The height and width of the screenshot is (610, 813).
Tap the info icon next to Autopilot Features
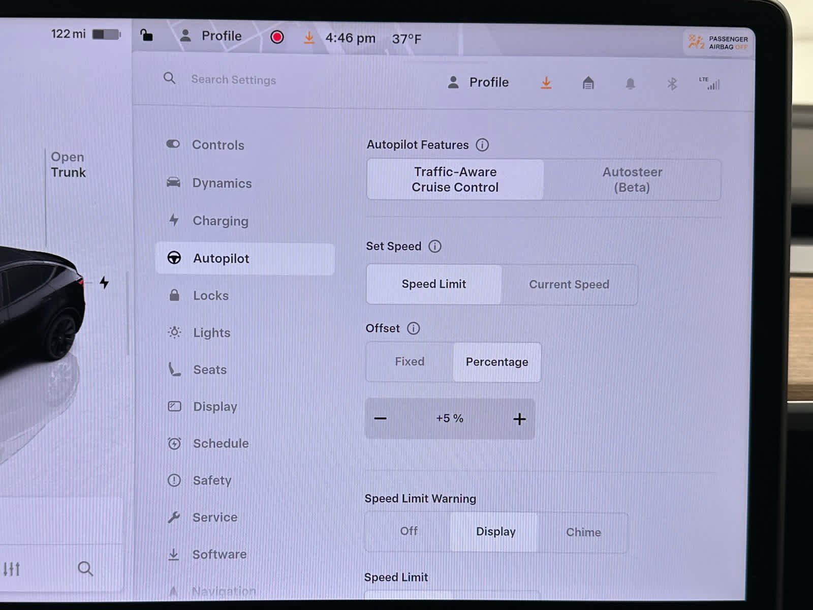482,145
